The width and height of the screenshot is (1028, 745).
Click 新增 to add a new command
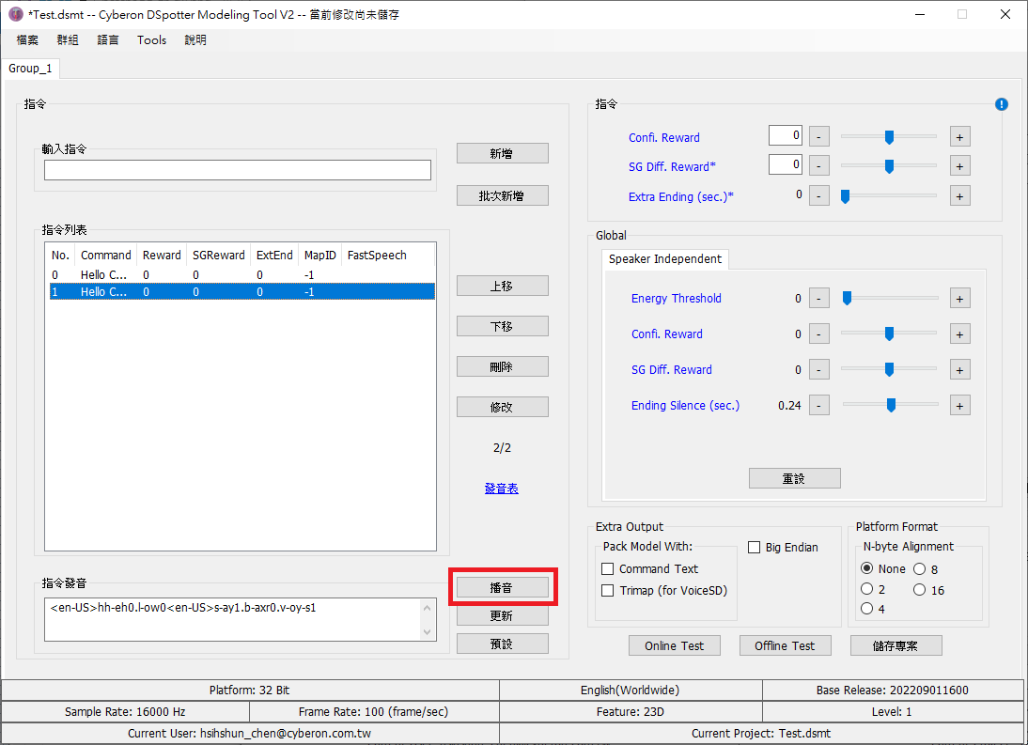tap(502, 152)
